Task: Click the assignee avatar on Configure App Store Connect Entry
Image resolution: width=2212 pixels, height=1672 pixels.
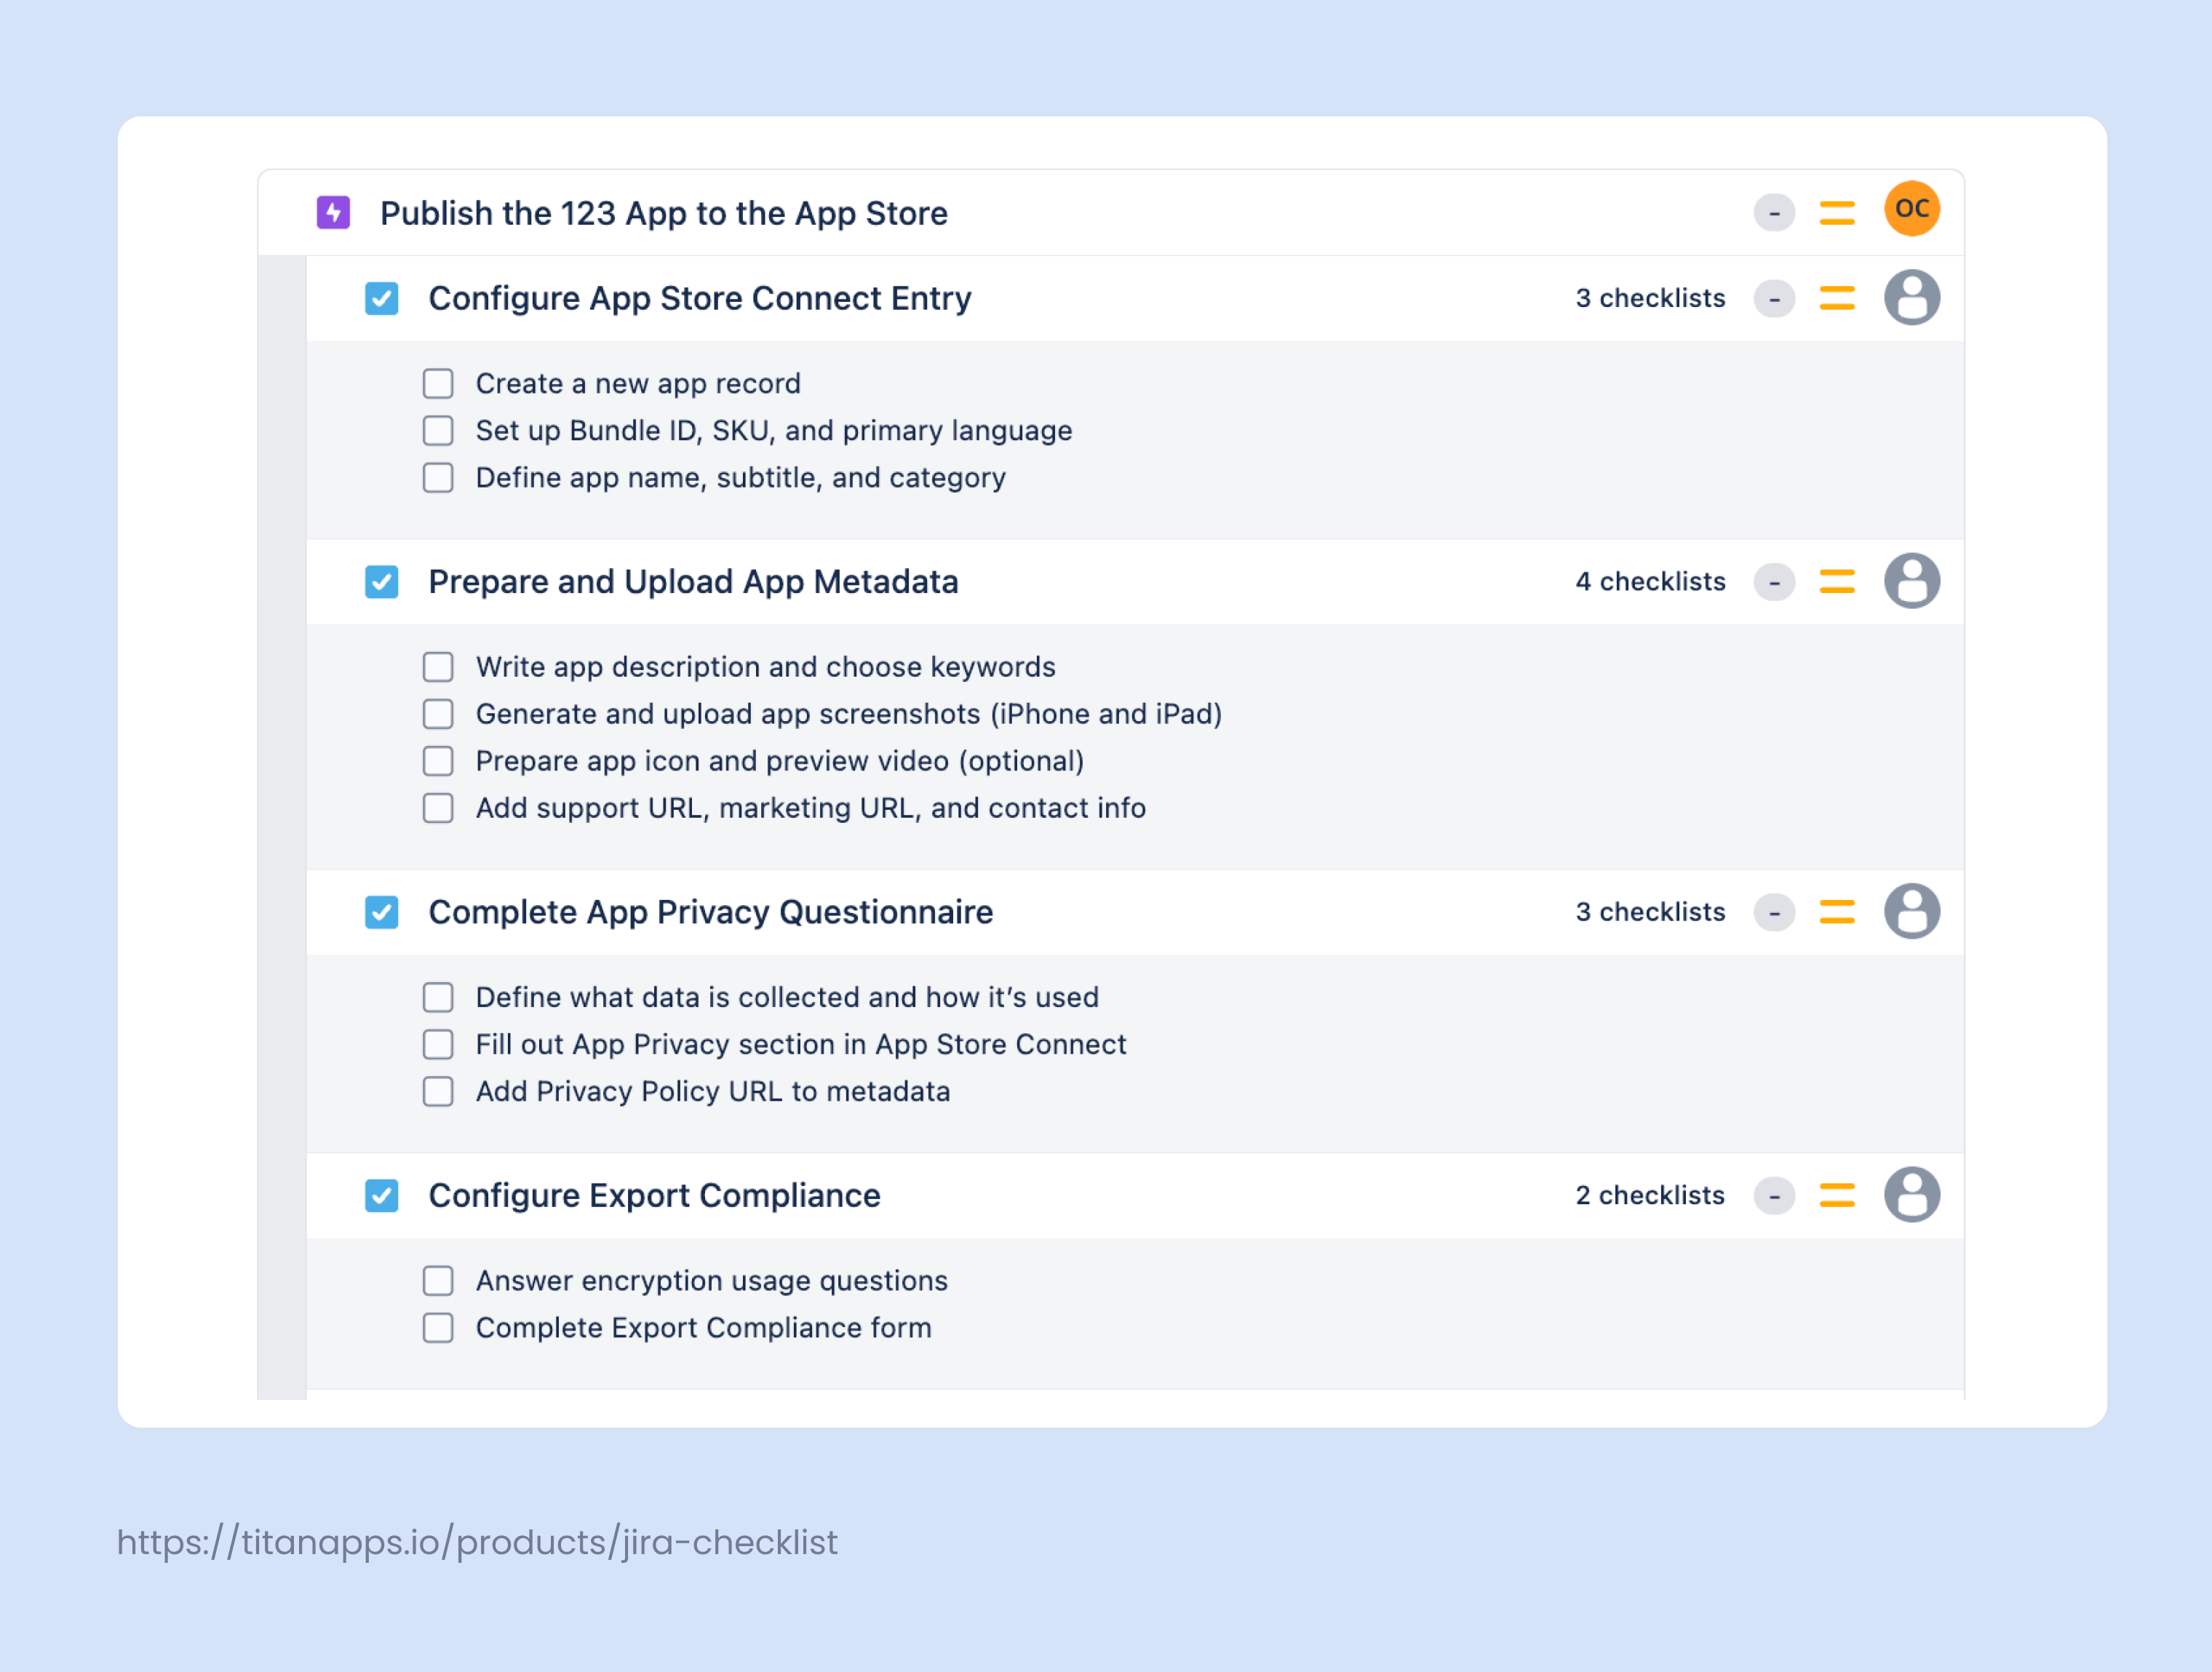Action: (1911, 297)
